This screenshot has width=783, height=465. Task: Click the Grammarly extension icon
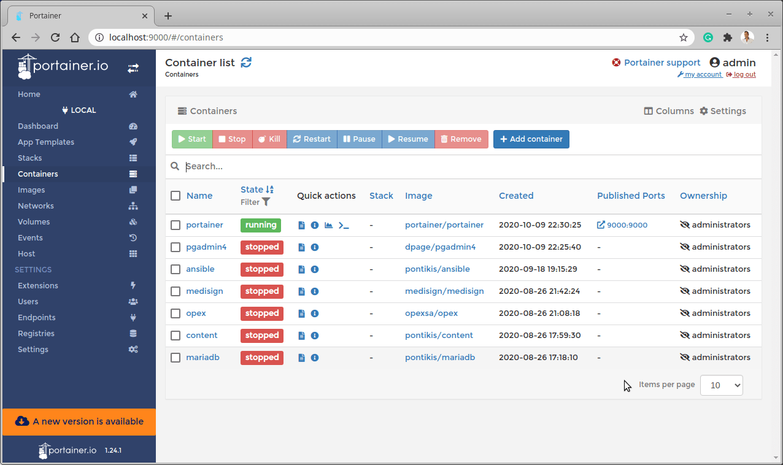[708, 37]
